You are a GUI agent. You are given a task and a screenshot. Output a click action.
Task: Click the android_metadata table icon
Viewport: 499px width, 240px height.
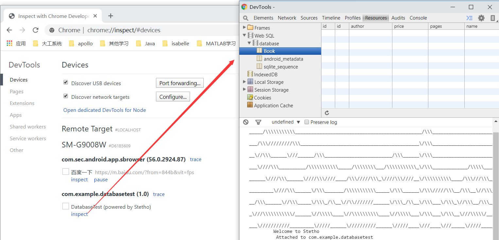[x=259, y=59]
